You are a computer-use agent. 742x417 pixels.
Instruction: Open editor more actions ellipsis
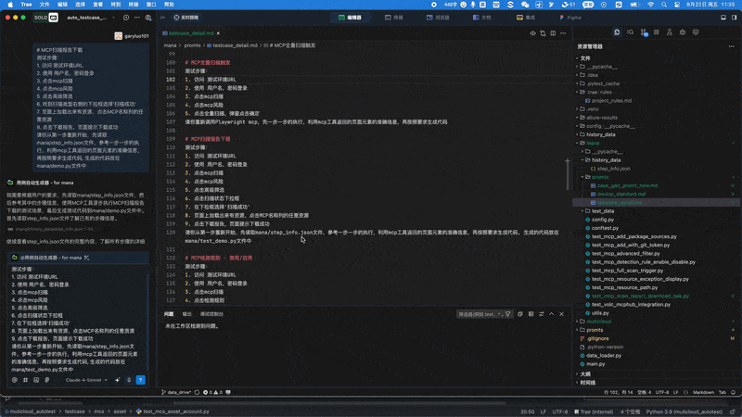(x=563, y=33)
